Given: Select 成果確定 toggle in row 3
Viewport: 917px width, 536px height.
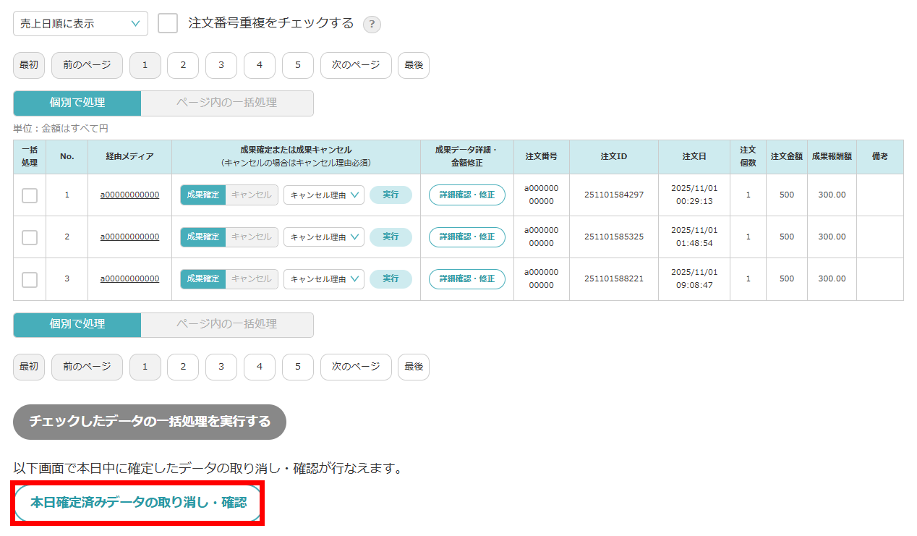Looking at the screenshot, I should [x=202, y=279].
